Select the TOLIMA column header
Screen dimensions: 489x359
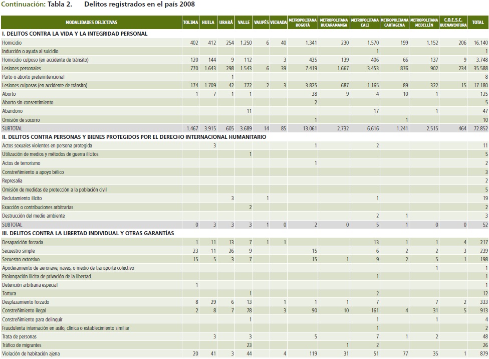pos(191,23)
